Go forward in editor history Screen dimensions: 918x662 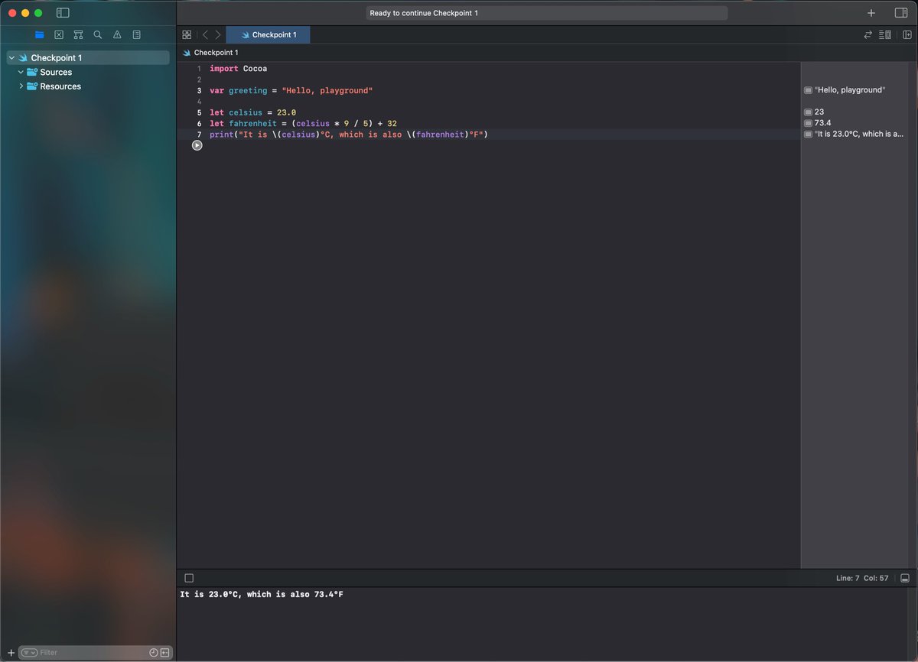[218, 34]
